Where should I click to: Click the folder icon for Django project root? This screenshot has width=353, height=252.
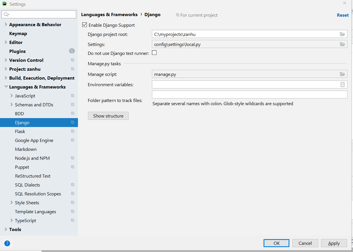[342, 34]
